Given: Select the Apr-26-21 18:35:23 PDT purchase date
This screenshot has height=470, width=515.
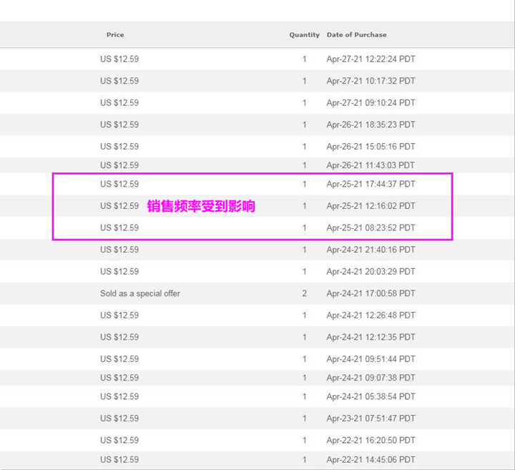Looking at the screenshot, I should pyautogui.click(x=371, y=124).
